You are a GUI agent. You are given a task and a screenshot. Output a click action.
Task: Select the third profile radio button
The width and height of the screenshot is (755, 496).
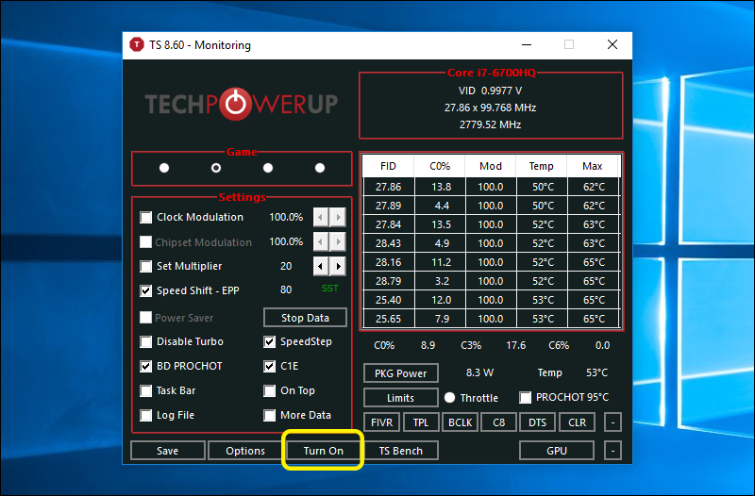point(268,168)
